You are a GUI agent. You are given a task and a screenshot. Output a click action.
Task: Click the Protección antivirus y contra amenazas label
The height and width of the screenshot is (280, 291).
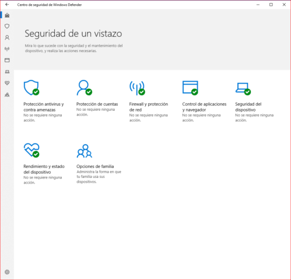click(x=44, y=107)
